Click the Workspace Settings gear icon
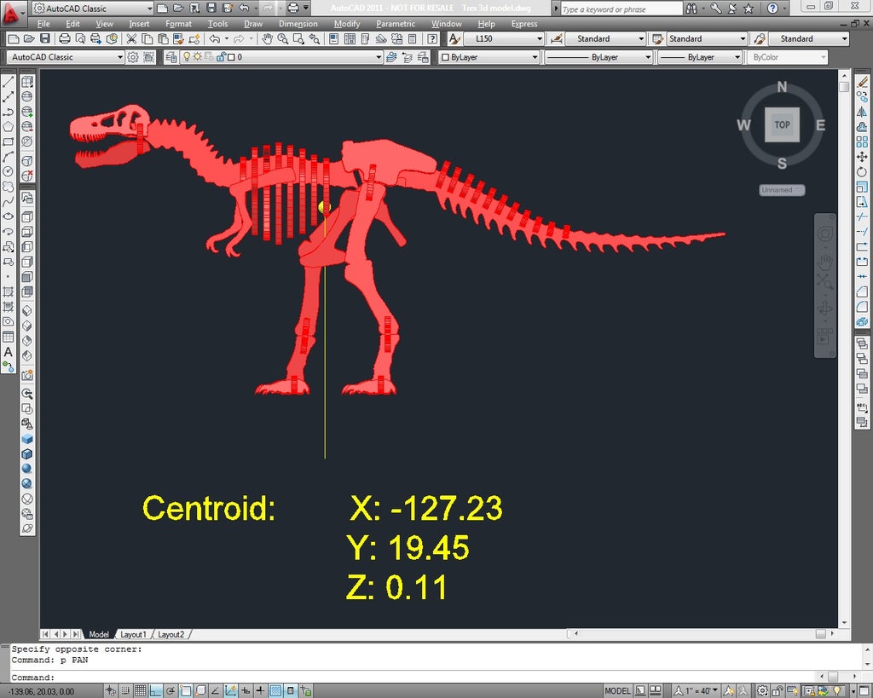The height and width of the screenshot is (698, 873). [x=132, y=57]
